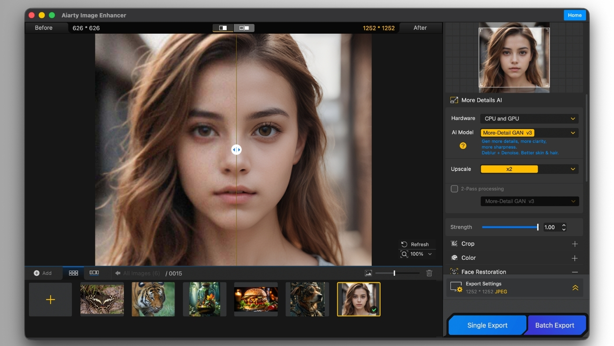Click the green checkmark on portrait thumbnail
Image resolution: width=614 pixels, height=346 pixels.
point(374,310)
